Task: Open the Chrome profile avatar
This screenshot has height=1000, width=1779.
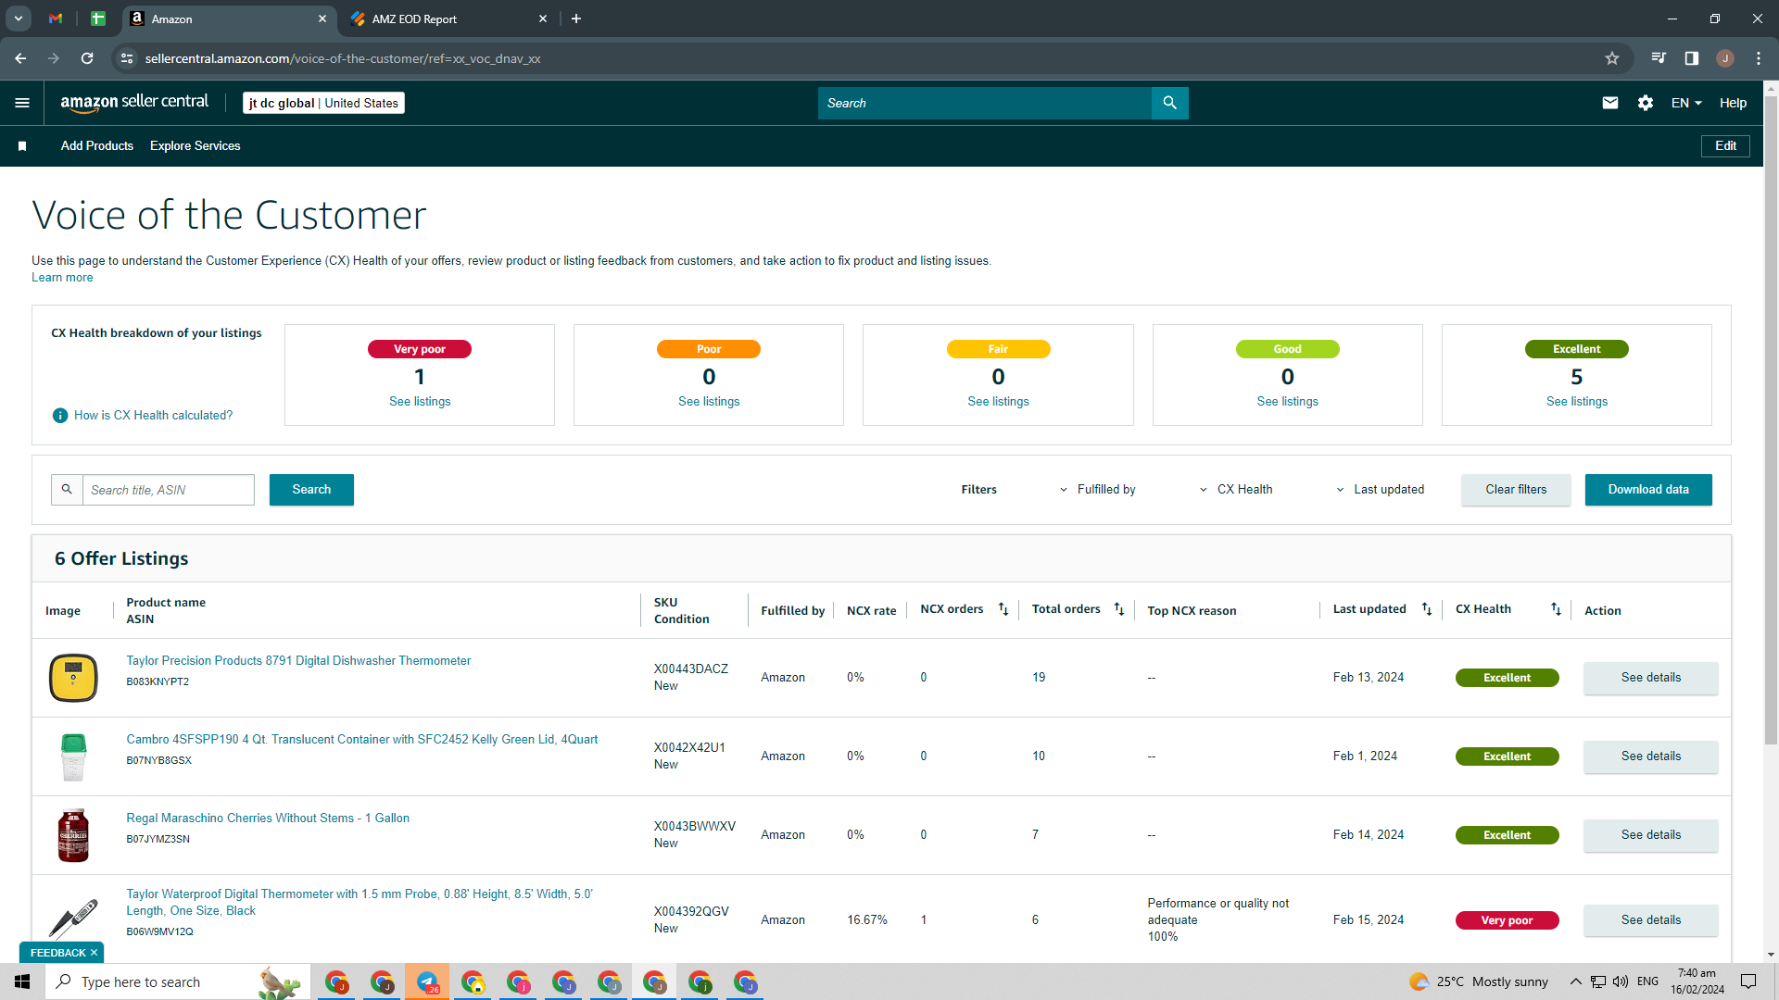Action: point(1725,58)
